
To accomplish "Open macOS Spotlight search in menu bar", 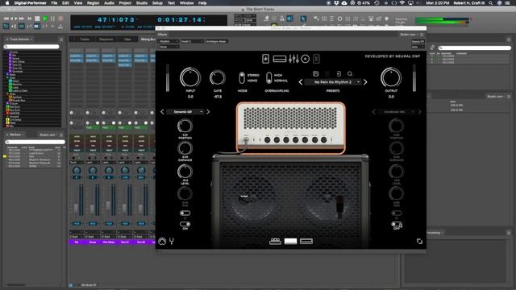I will click(491, 3).
